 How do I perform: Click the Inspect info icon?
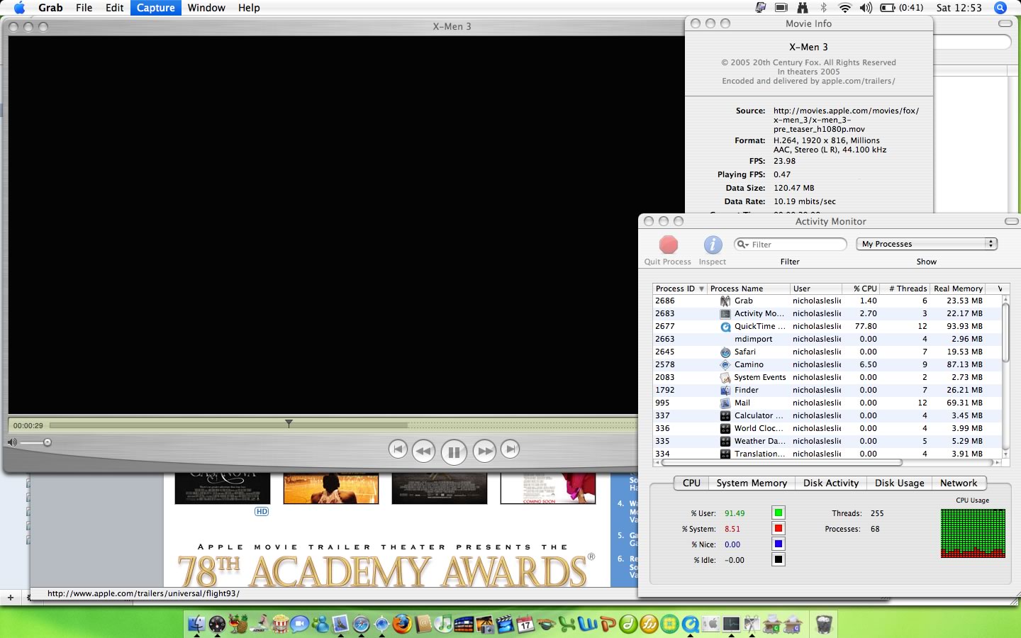click(x=713, y=245)
